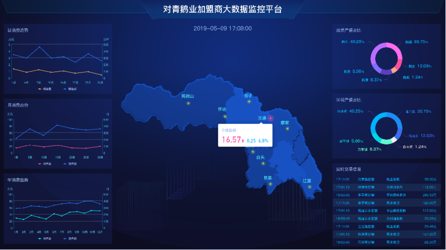446x250 pixels.
Task: Select the transaction row with 112.50元
Action: coord(386,187)
